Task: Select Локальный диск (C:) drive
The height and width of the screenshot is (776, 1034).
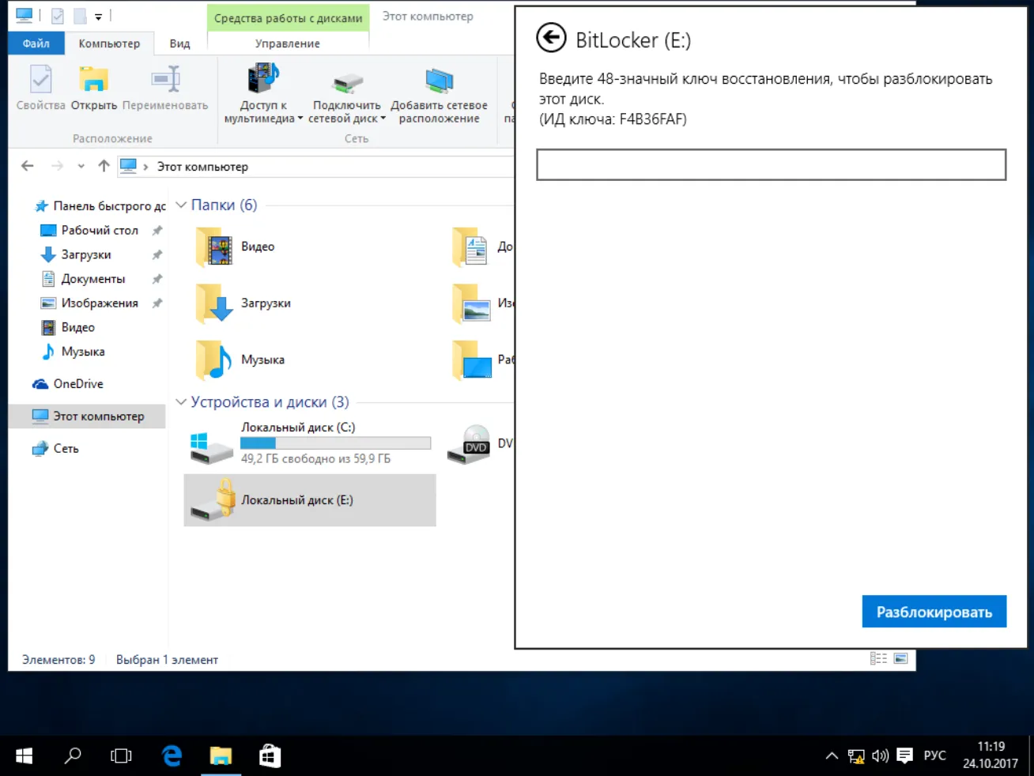Action: [310, 443]
